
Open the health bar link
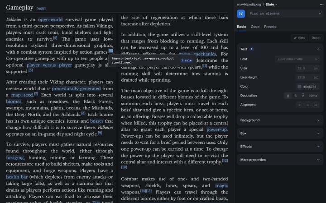point(17,177)
